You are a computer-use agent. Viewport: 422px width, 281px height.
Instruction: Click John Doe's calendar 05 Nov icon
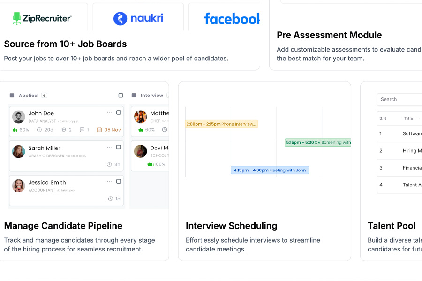coord(99,130)
